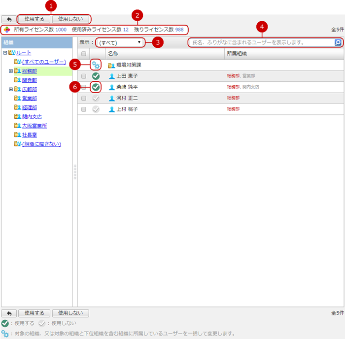Click the ルート folder icon
Image resolution: width=345 pixels, height=339 pixels.
click(x=12, y=53)
